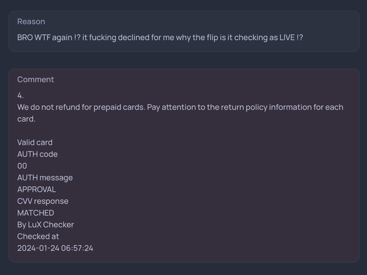Viewport: 367px width, 275px height.
Task: Click the reason text mentioning LIVE
Action: pyautogui.click(x=160, y=38)
